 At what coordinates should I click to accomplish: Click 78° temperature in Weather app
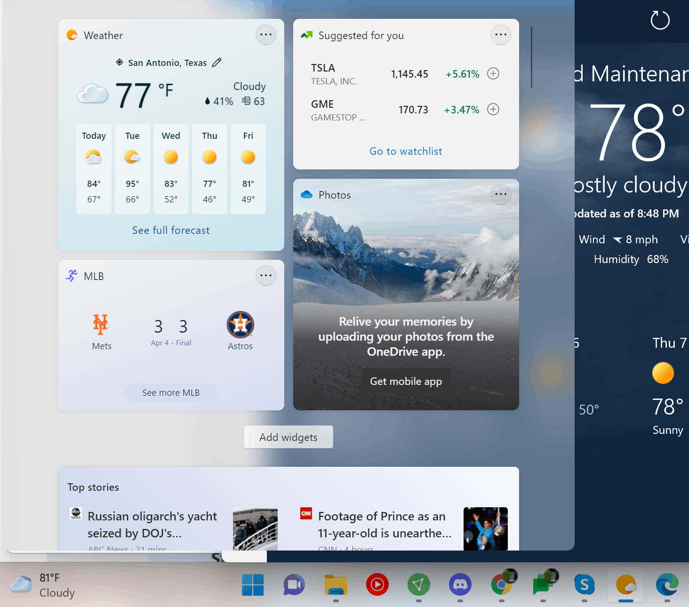(x=636, y=132)
